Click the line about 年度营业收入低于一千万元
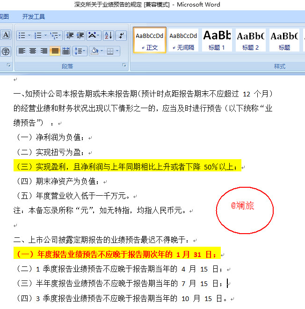The height and width of the screenshot is (309, 305). coord(73,196)
